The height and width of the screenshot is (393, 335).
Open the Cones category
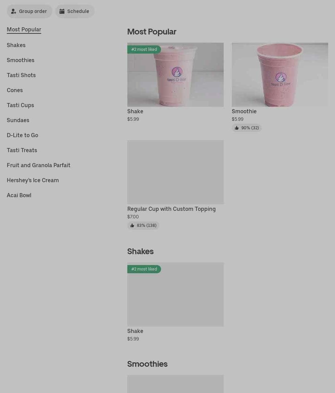click(15, 90)
